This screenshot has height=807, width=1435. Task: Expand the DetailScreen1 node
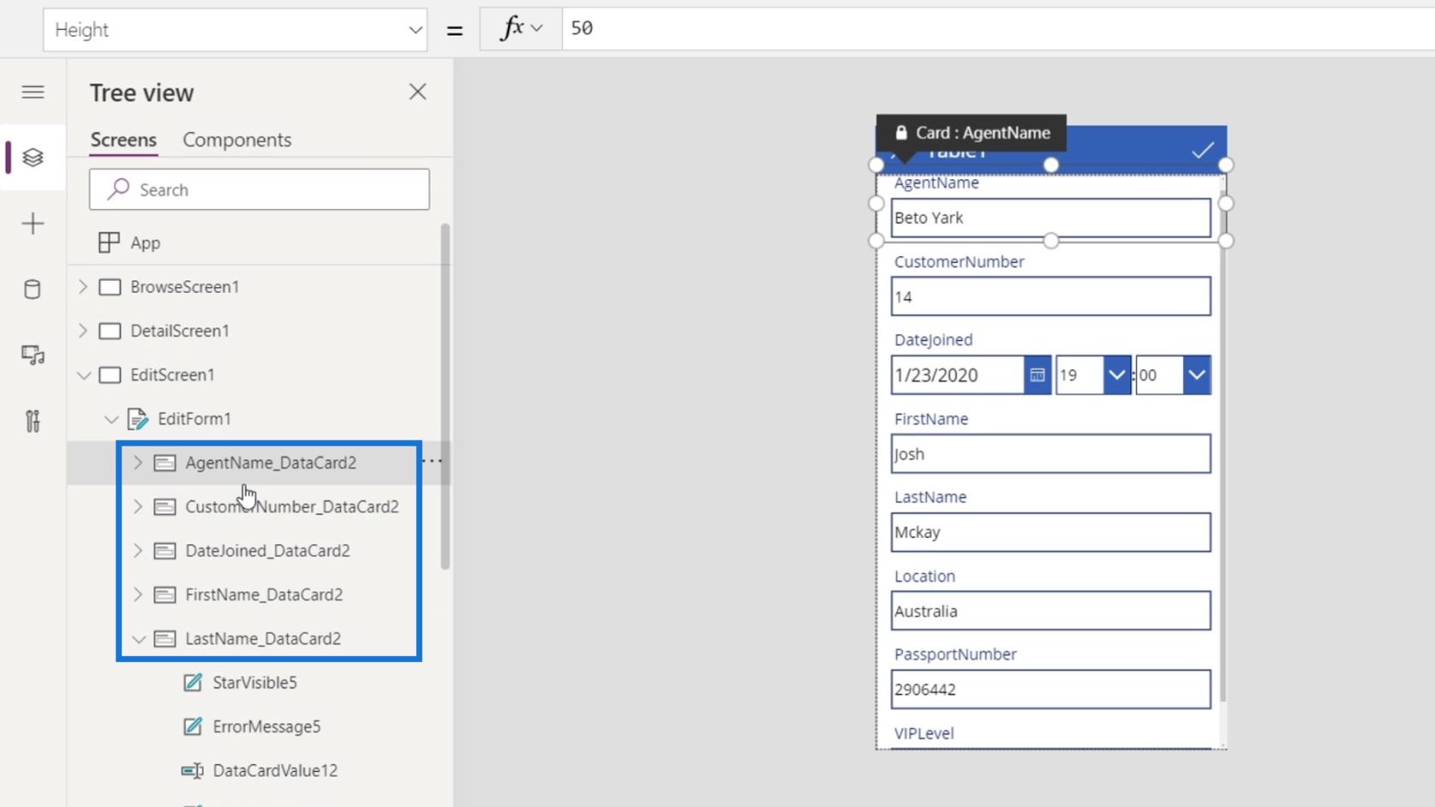83,331
